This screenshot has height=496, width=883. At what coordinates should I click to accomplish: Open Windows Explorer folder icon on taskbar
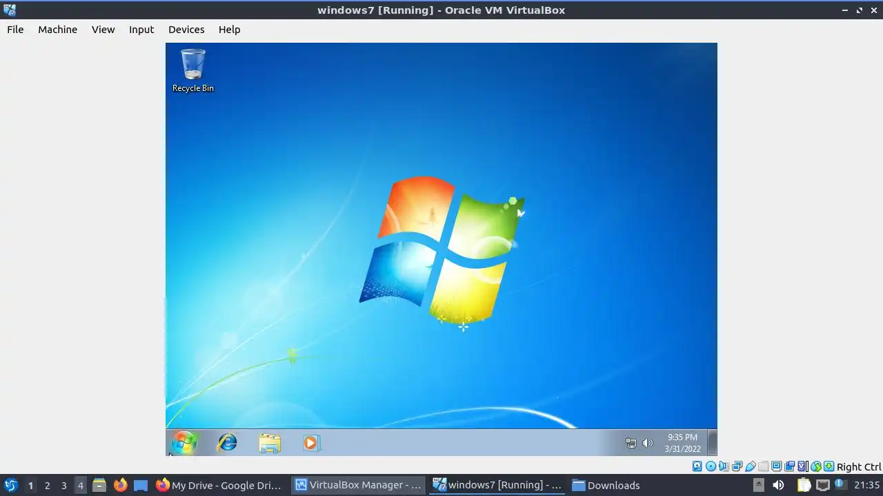[270, 443]
